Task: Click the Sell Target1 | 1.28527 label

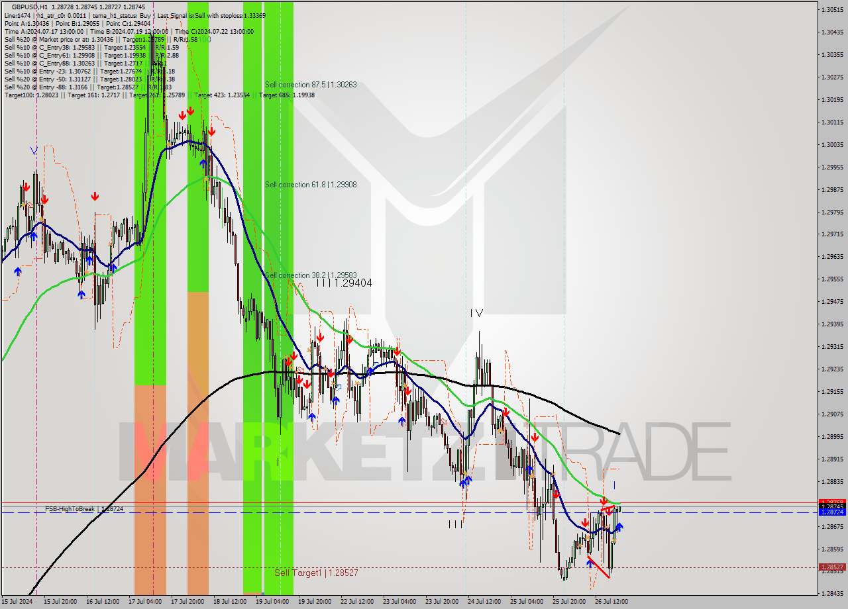Action: [x=316, y=573]
